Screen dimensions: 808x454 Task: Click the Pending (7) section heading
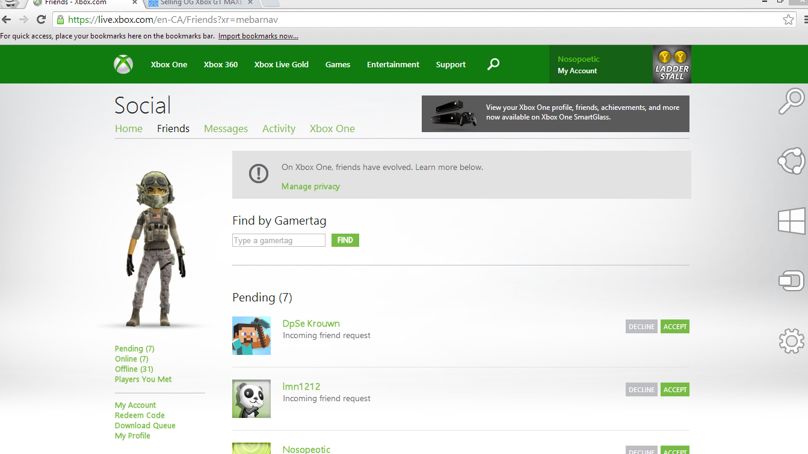(x=262, y=297)
